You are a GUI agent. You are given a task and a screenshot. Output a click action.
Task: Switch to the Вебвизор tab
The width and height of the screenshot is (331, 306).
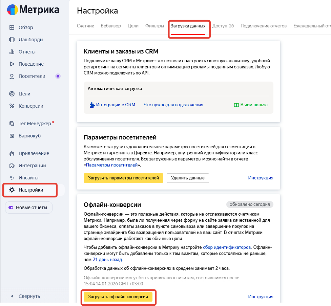111,26
